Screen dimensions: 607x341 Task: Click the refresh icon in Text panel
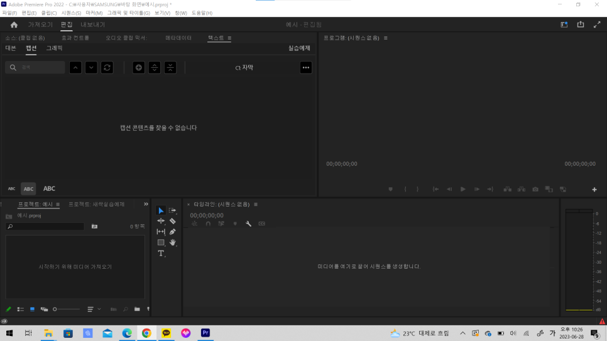click(107, 68)
